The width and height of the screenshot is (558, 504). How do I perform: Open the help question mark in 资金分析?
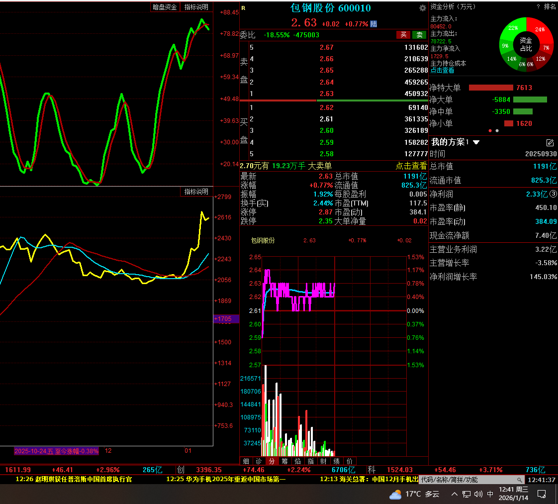(x=538, y=6)
